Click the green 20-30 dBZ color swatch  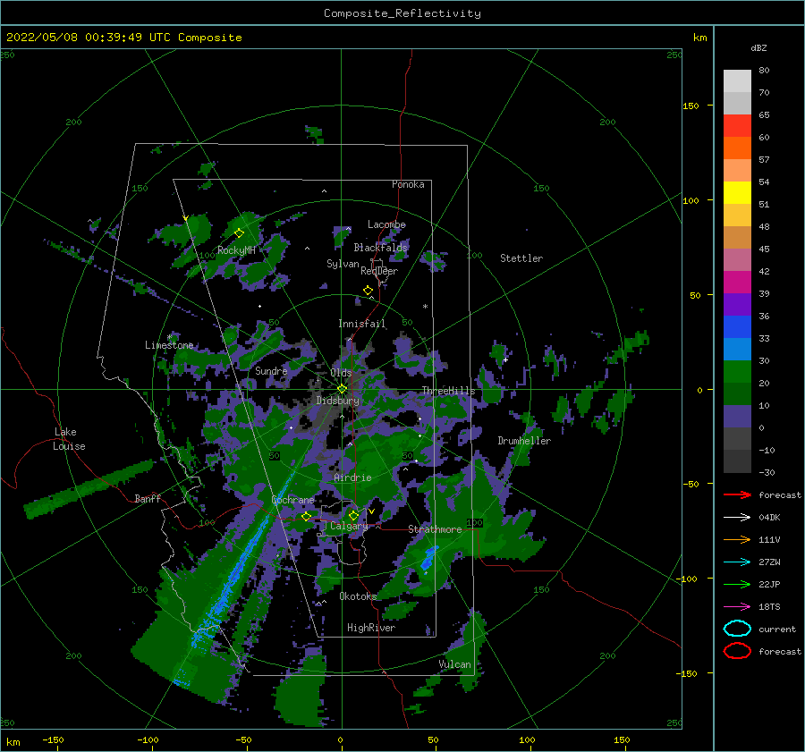(x=737, y=372)
